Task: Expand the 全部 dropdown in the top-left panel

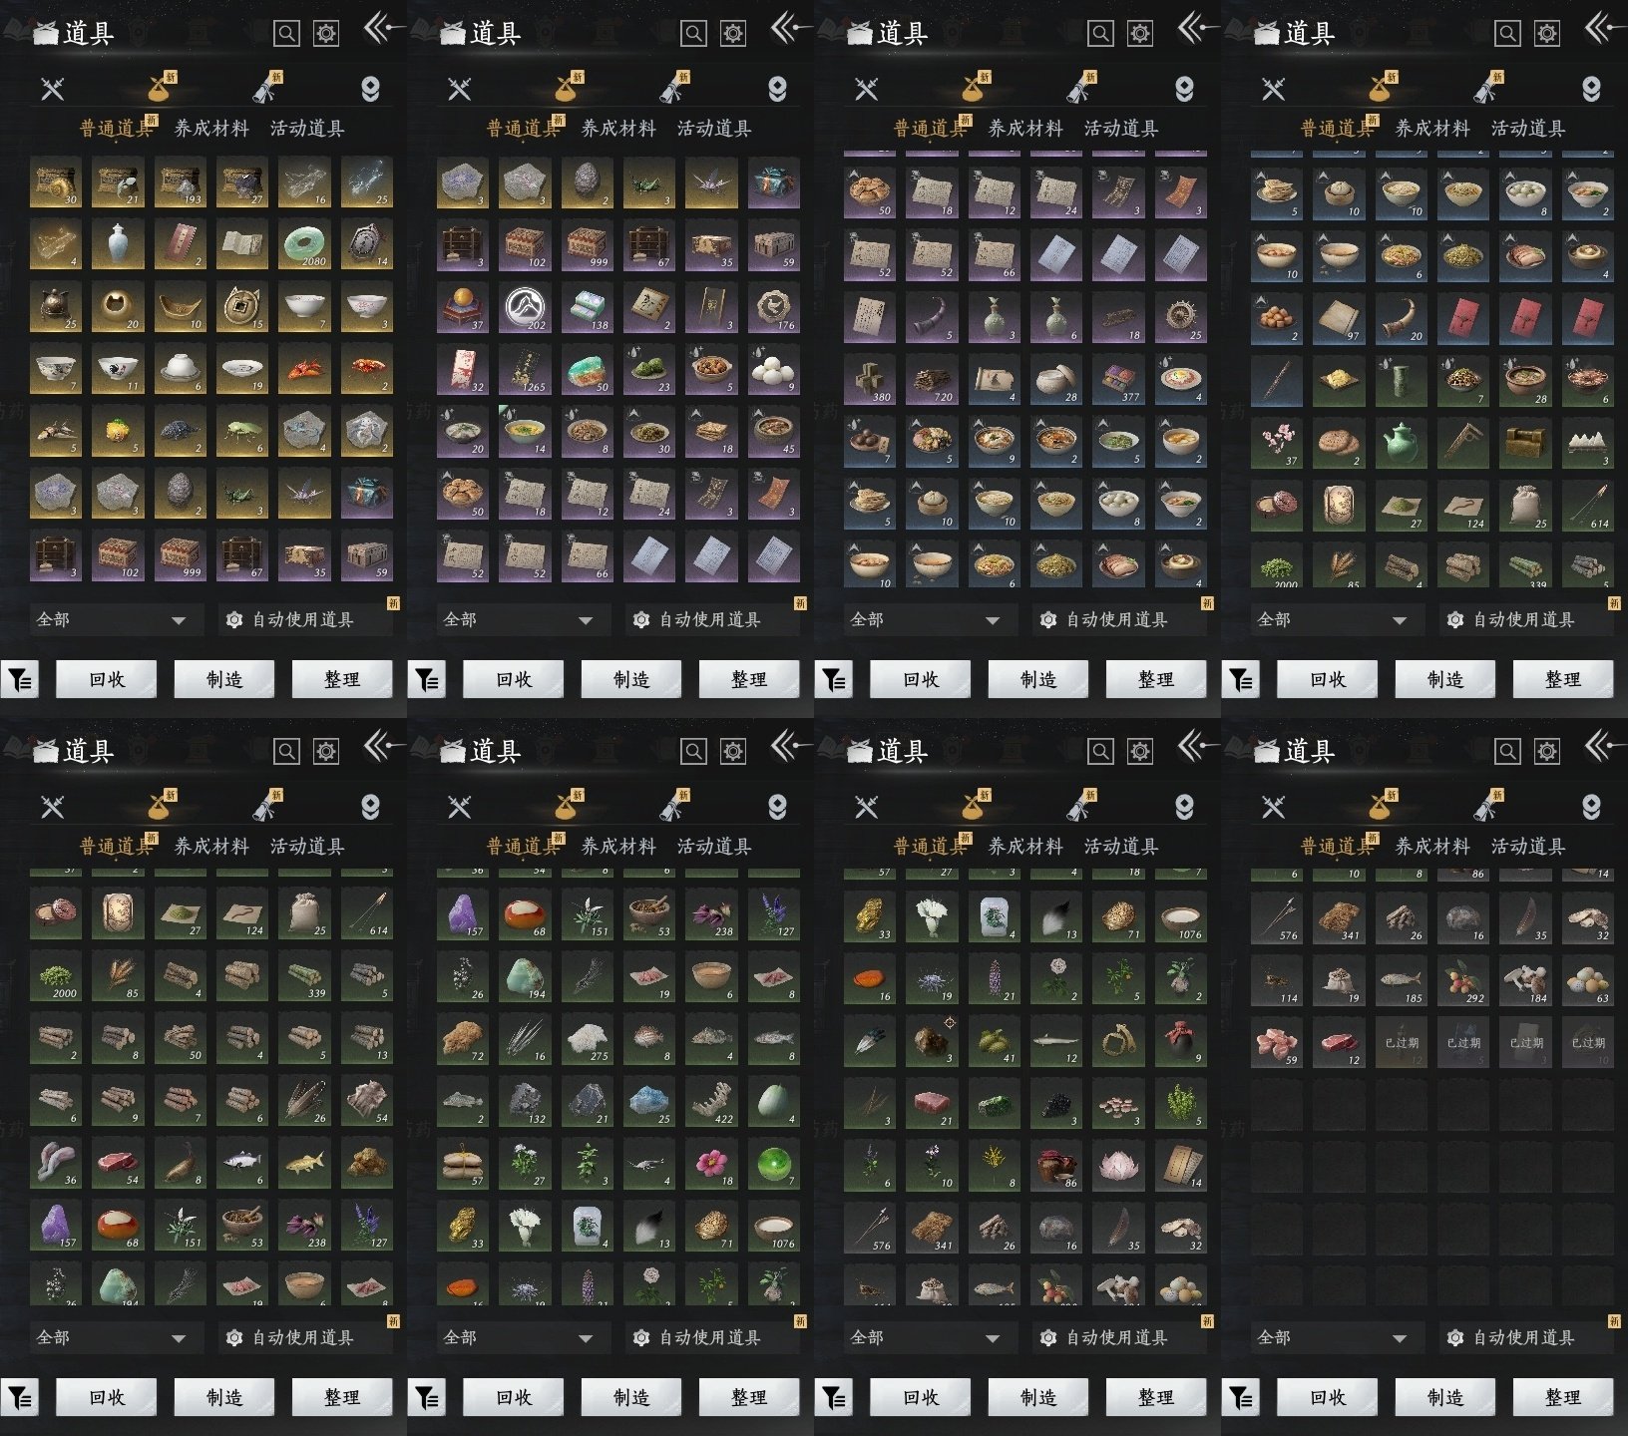Action: tap(111, 619)
